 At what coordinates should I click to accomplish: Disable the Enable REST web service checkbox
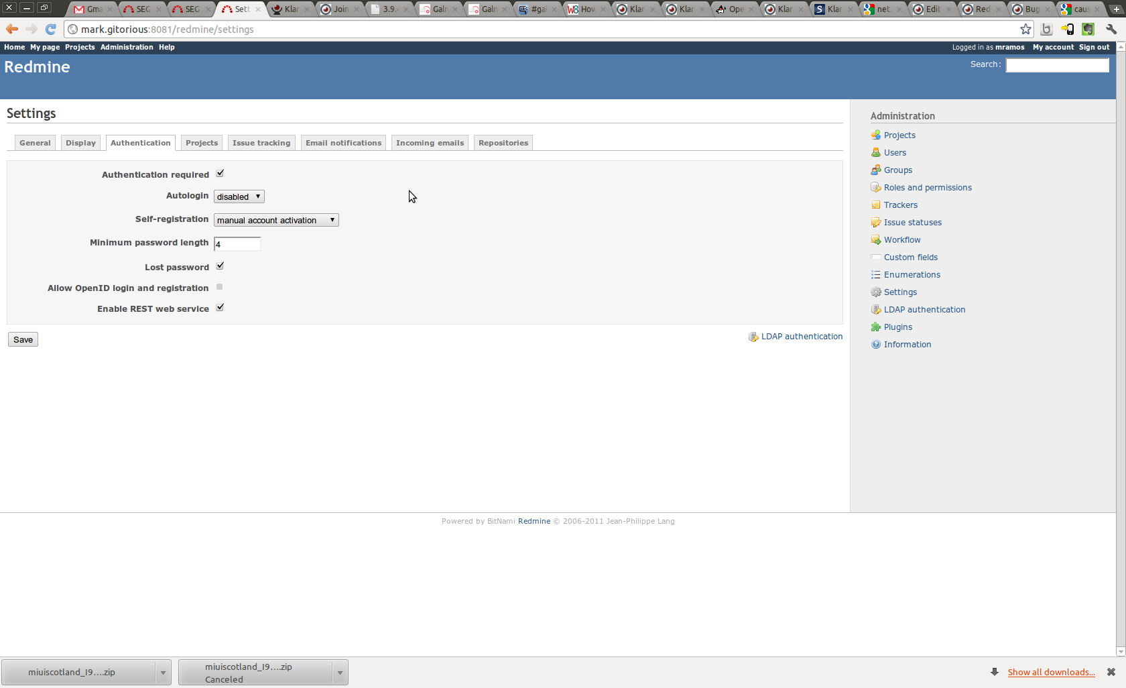(220, 308)
